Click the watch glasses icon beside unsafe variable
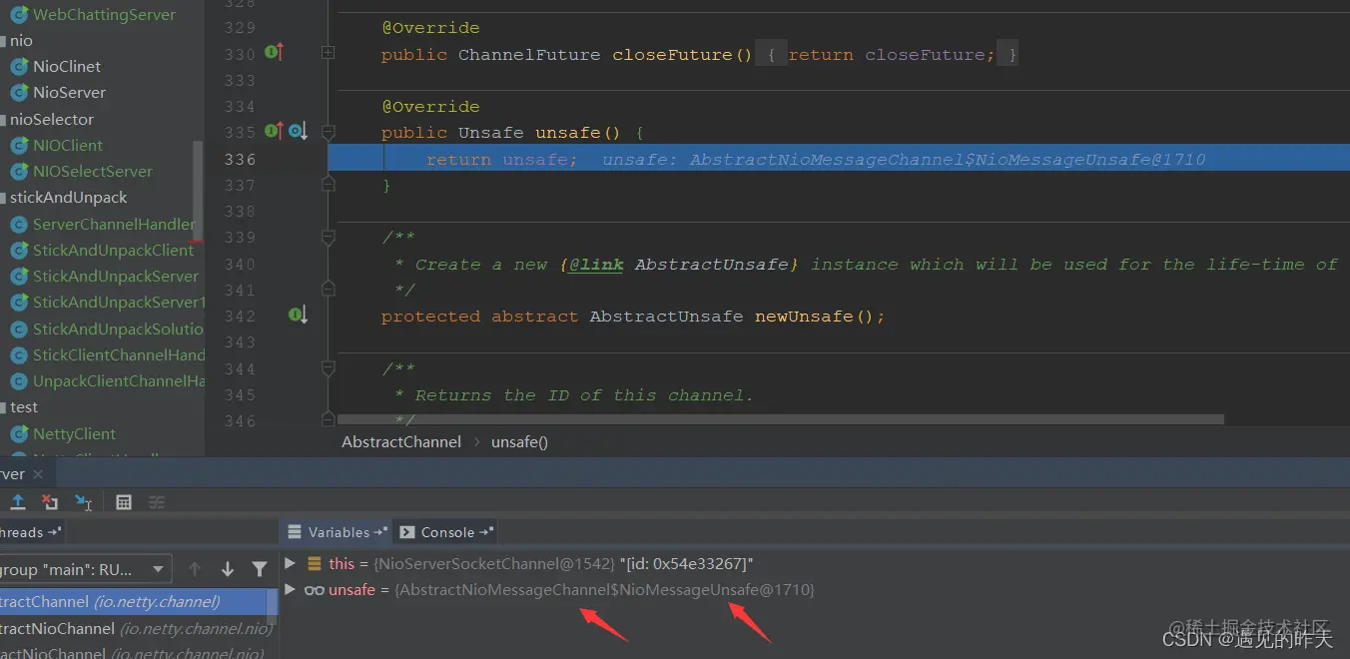This screenshot has width=1350, height=659. click(x=315, y=590)
